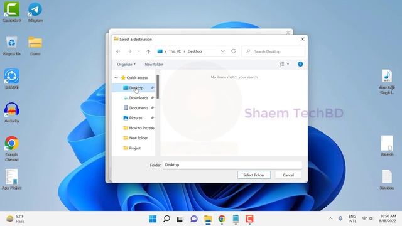Screen dimensions: 402x226
Task: Open Camtasia 9 desktop shortcut
Action: point(11,11)
